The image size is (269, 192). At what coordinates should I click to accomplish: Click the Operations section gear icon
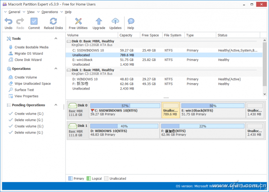click(x=9, y=69)
